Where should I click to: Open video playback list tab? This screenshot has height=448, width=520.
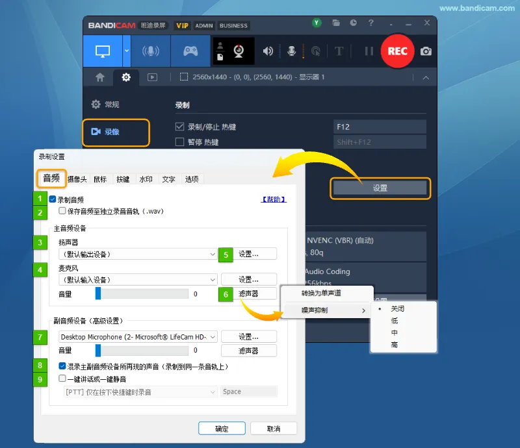152,77
